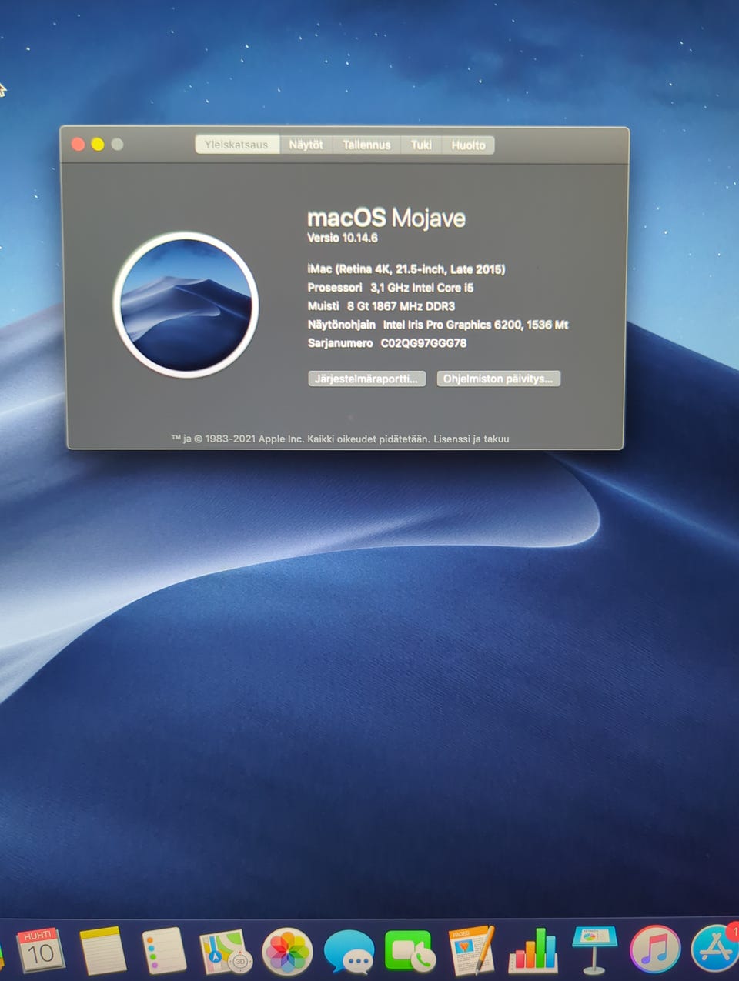Click the macOS Mojave circular artwork

coord(186,305)
